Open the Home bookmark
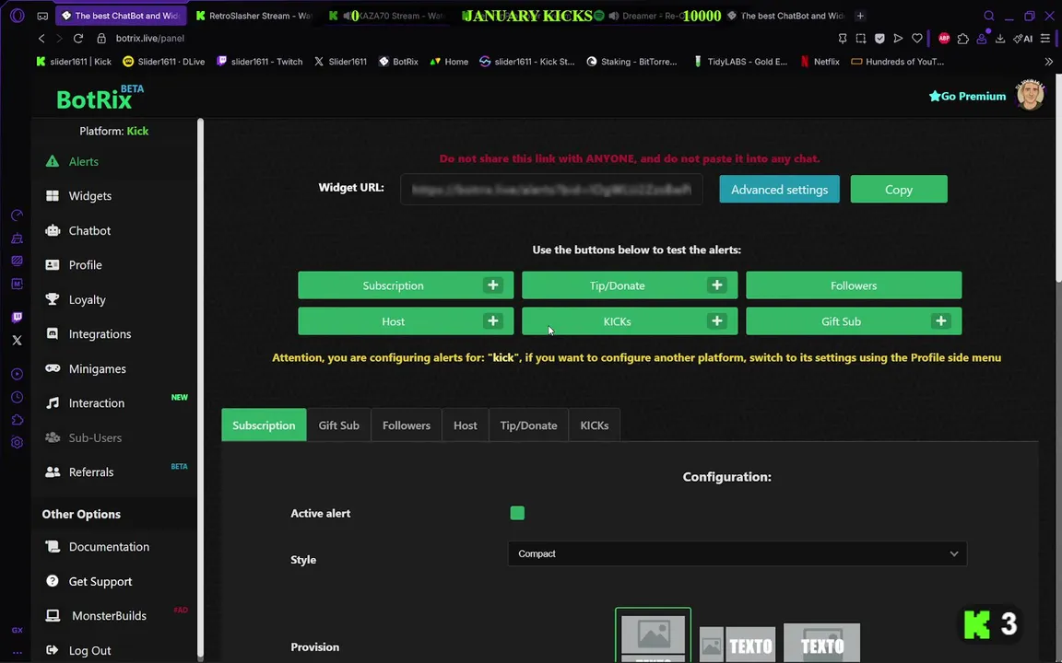Image resolution: width=1062 pixels, height=663 pixels. 449,62
